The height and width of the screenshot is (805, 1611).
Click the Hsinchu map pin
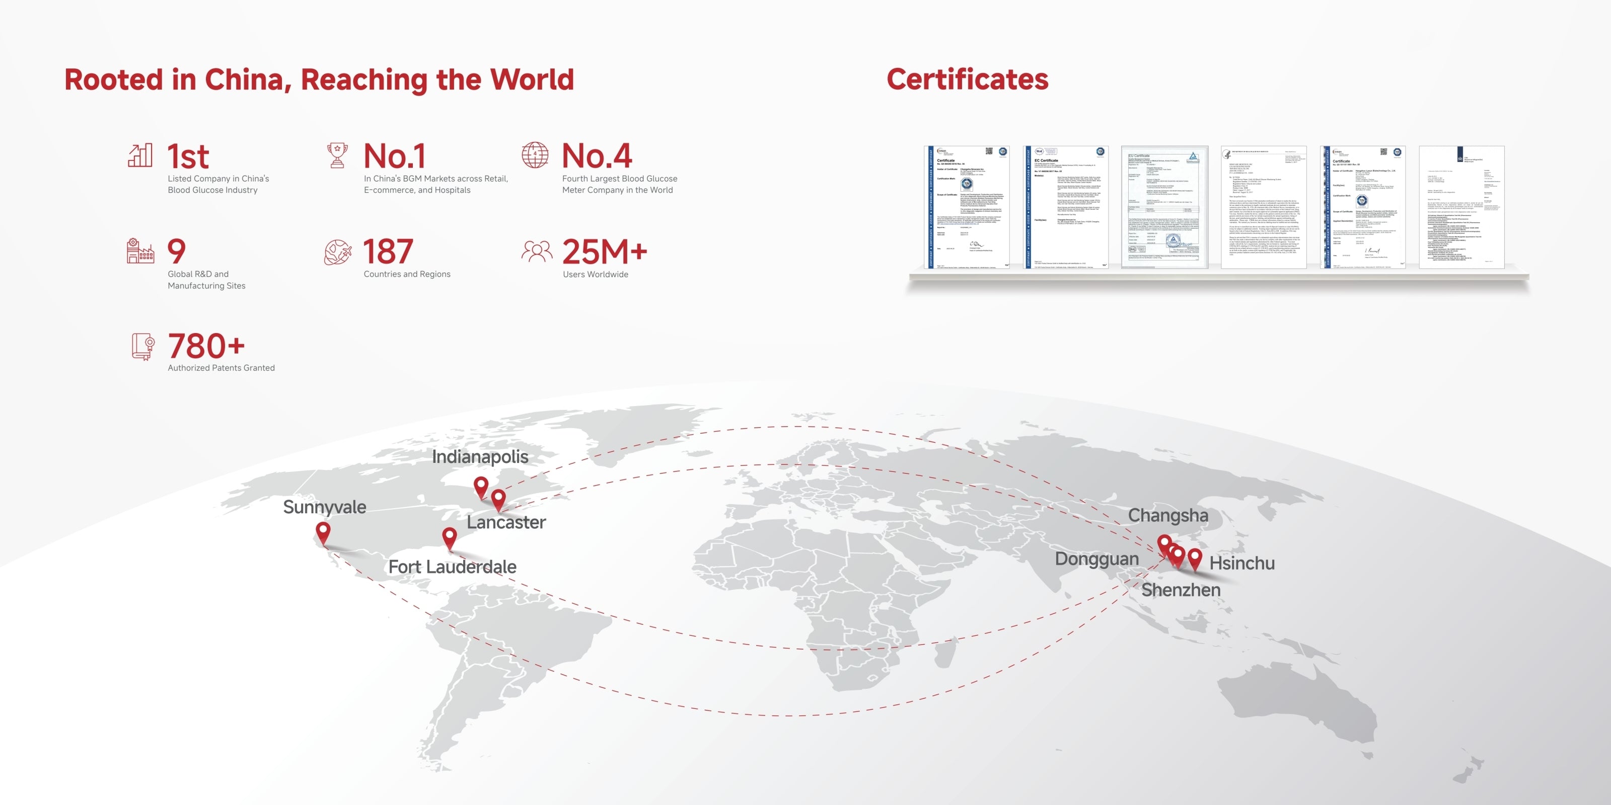pyautogui.click(x=1195, y=557)
